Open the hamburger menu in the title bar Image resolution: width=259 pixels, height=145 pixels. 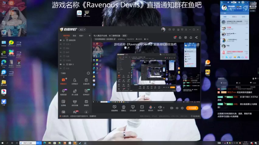click(186, 30)
